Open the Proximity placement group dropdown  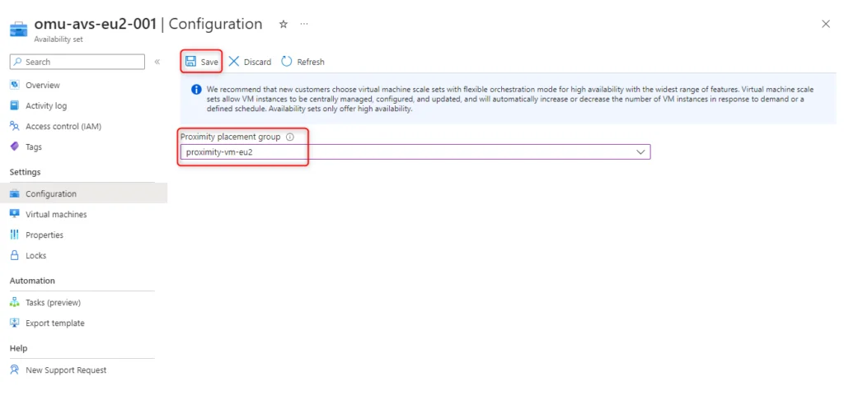click(x=415, y=151)
